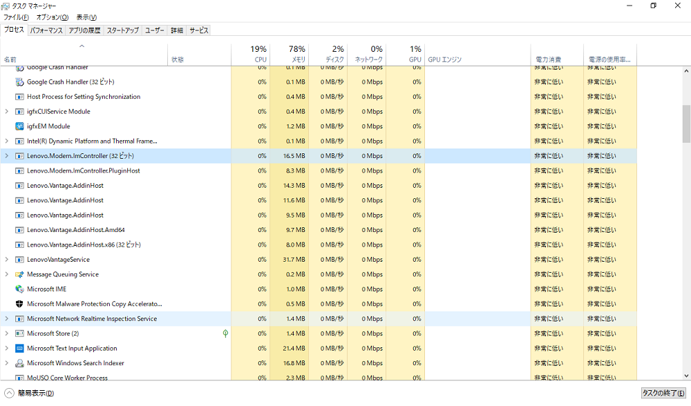Image resolution: width=691 pixels, height=406 pixels.
Task: Switch to the パフォーマンス tab
Action: (x=46, y=30)
